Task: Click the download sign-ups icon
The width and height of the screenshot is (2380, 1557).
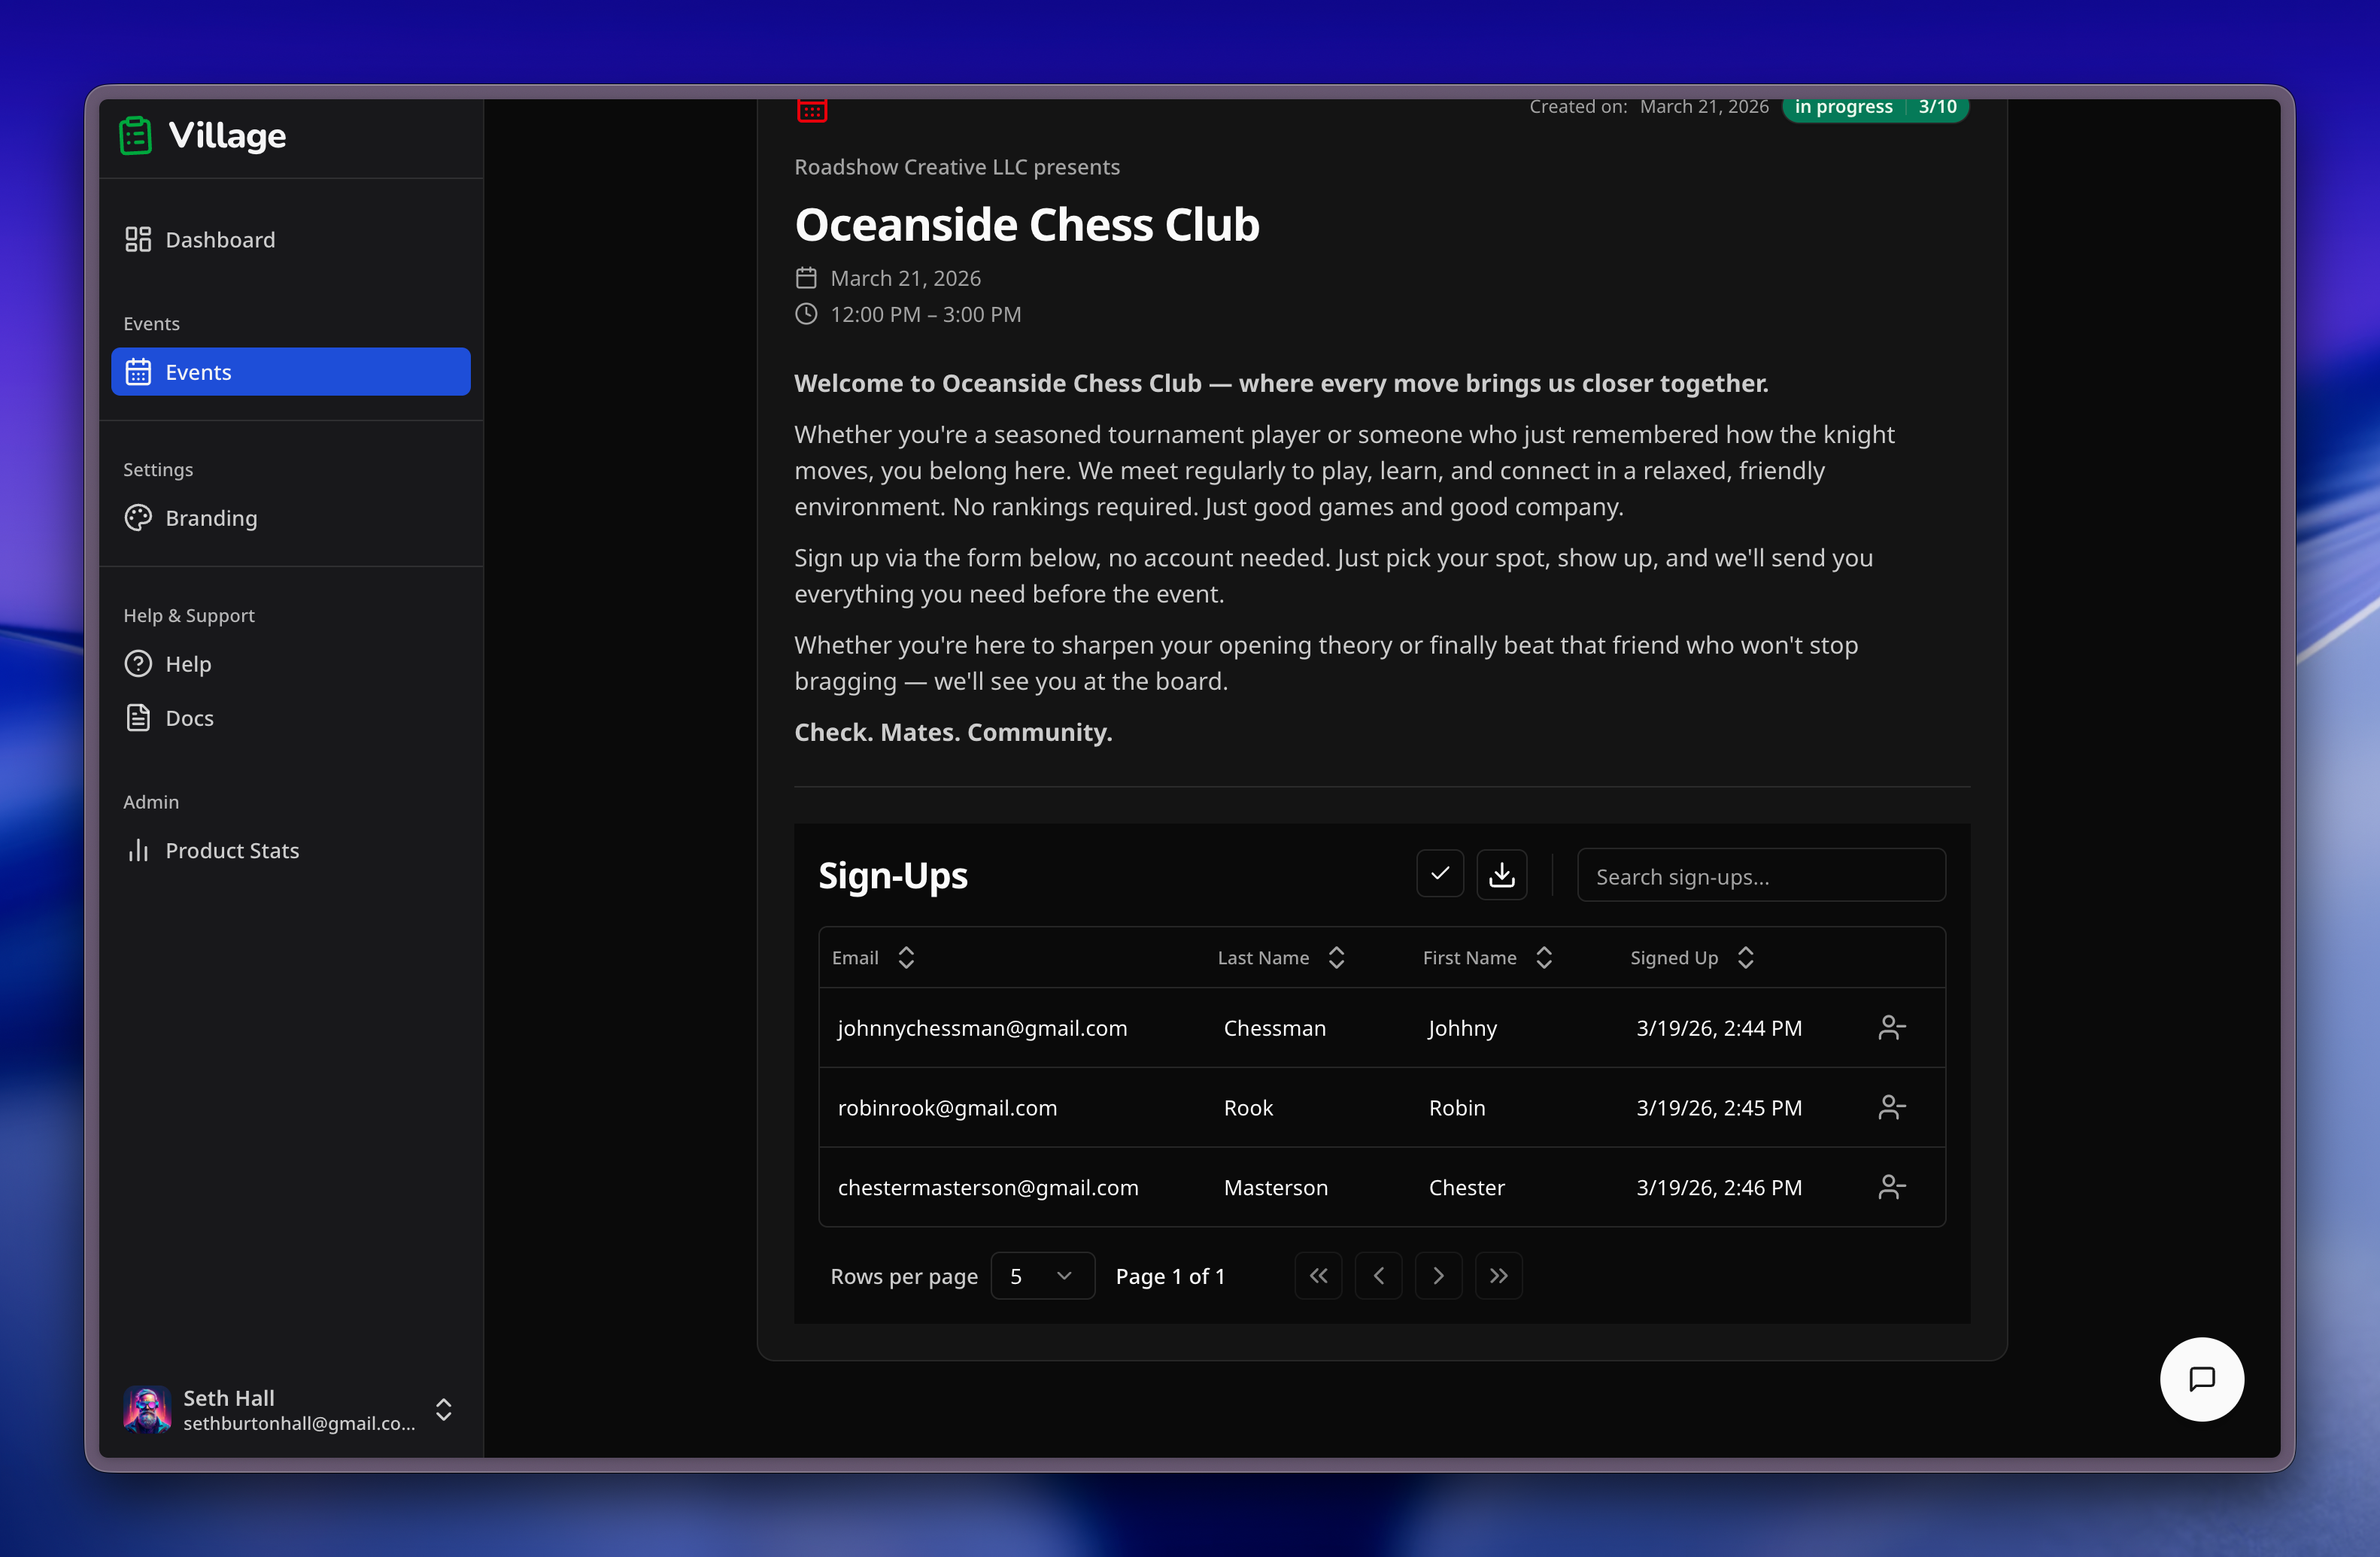Action: tap(1501, 875)
